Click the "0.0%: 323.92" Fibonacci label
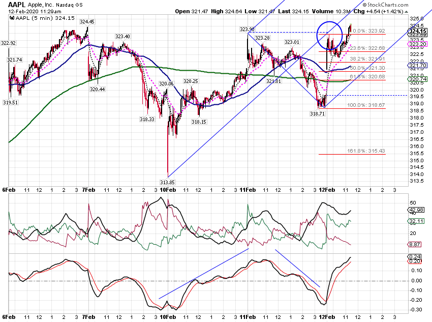The width and height of the screenshot is (432, 322). [369, 31]
